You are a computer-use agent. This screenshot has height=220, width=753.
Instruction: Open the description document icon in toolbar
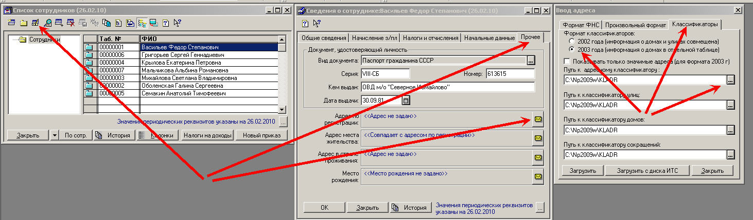(x=118, y=23)
